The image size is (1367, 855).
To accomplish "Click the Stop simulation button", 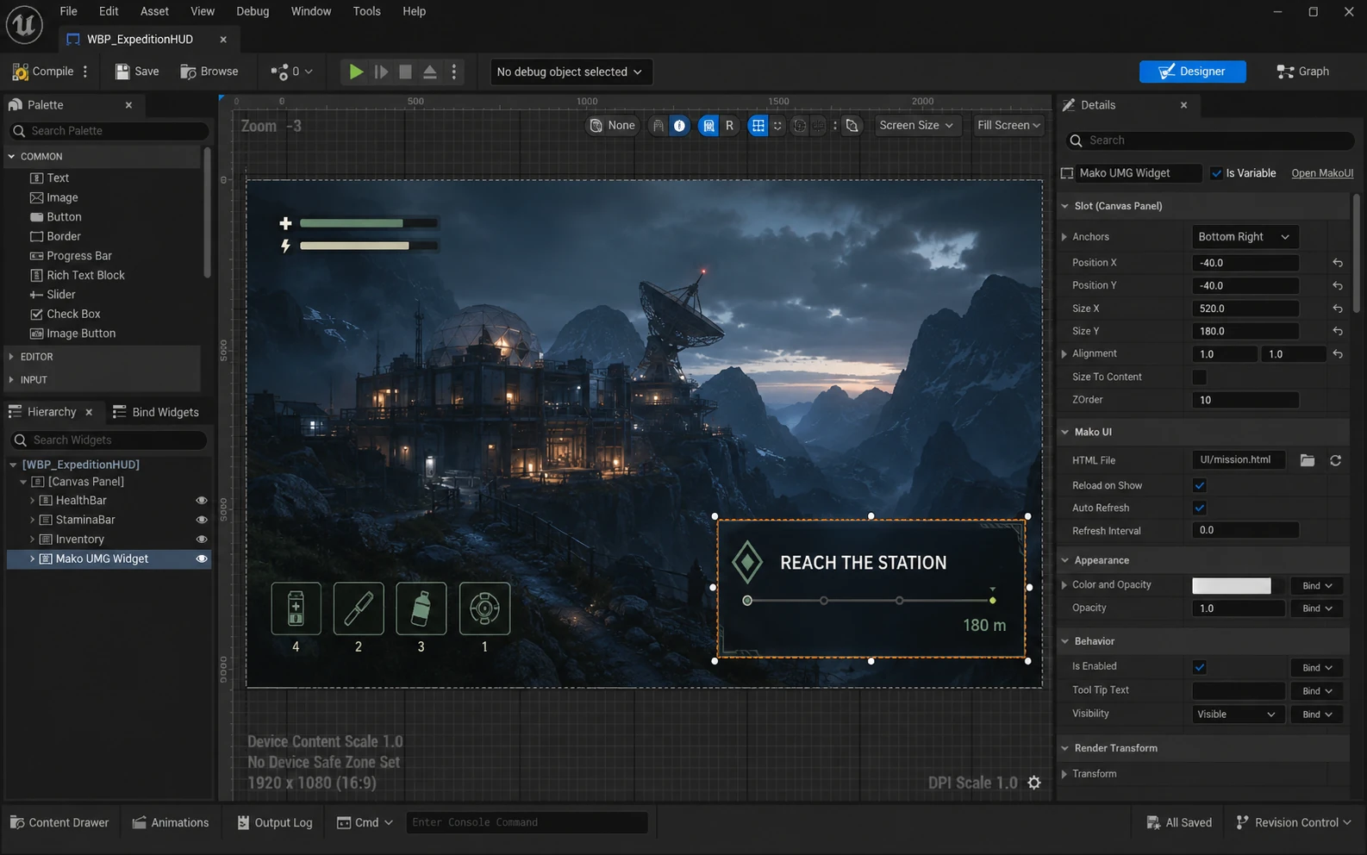I will click(x=405, y=72).
